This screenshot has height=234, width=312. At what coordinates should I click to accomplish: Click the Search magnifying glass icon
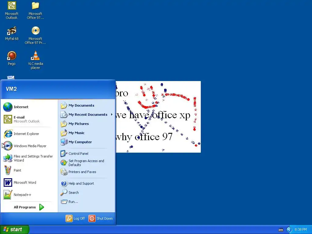tap(64, 193)
